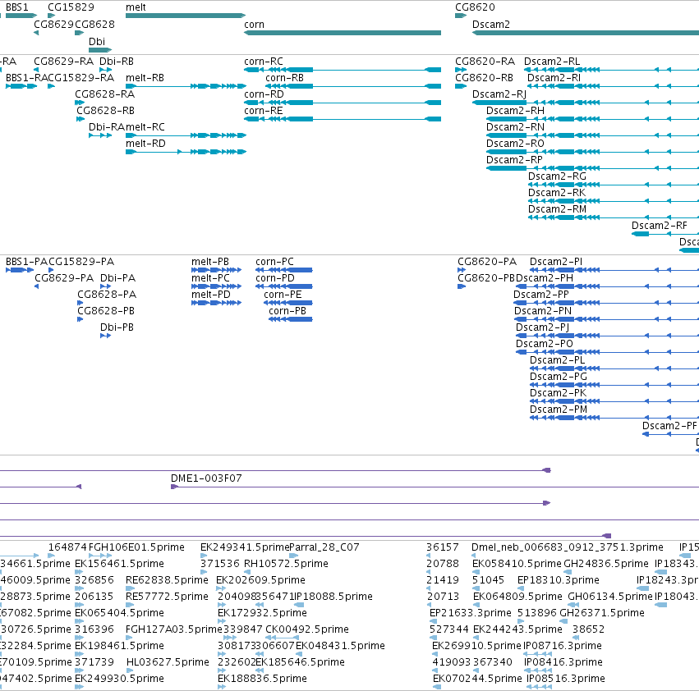Click transcript Dscam2-RM label
The height and width of the screenshot is (691, 699).
point(557,209)
